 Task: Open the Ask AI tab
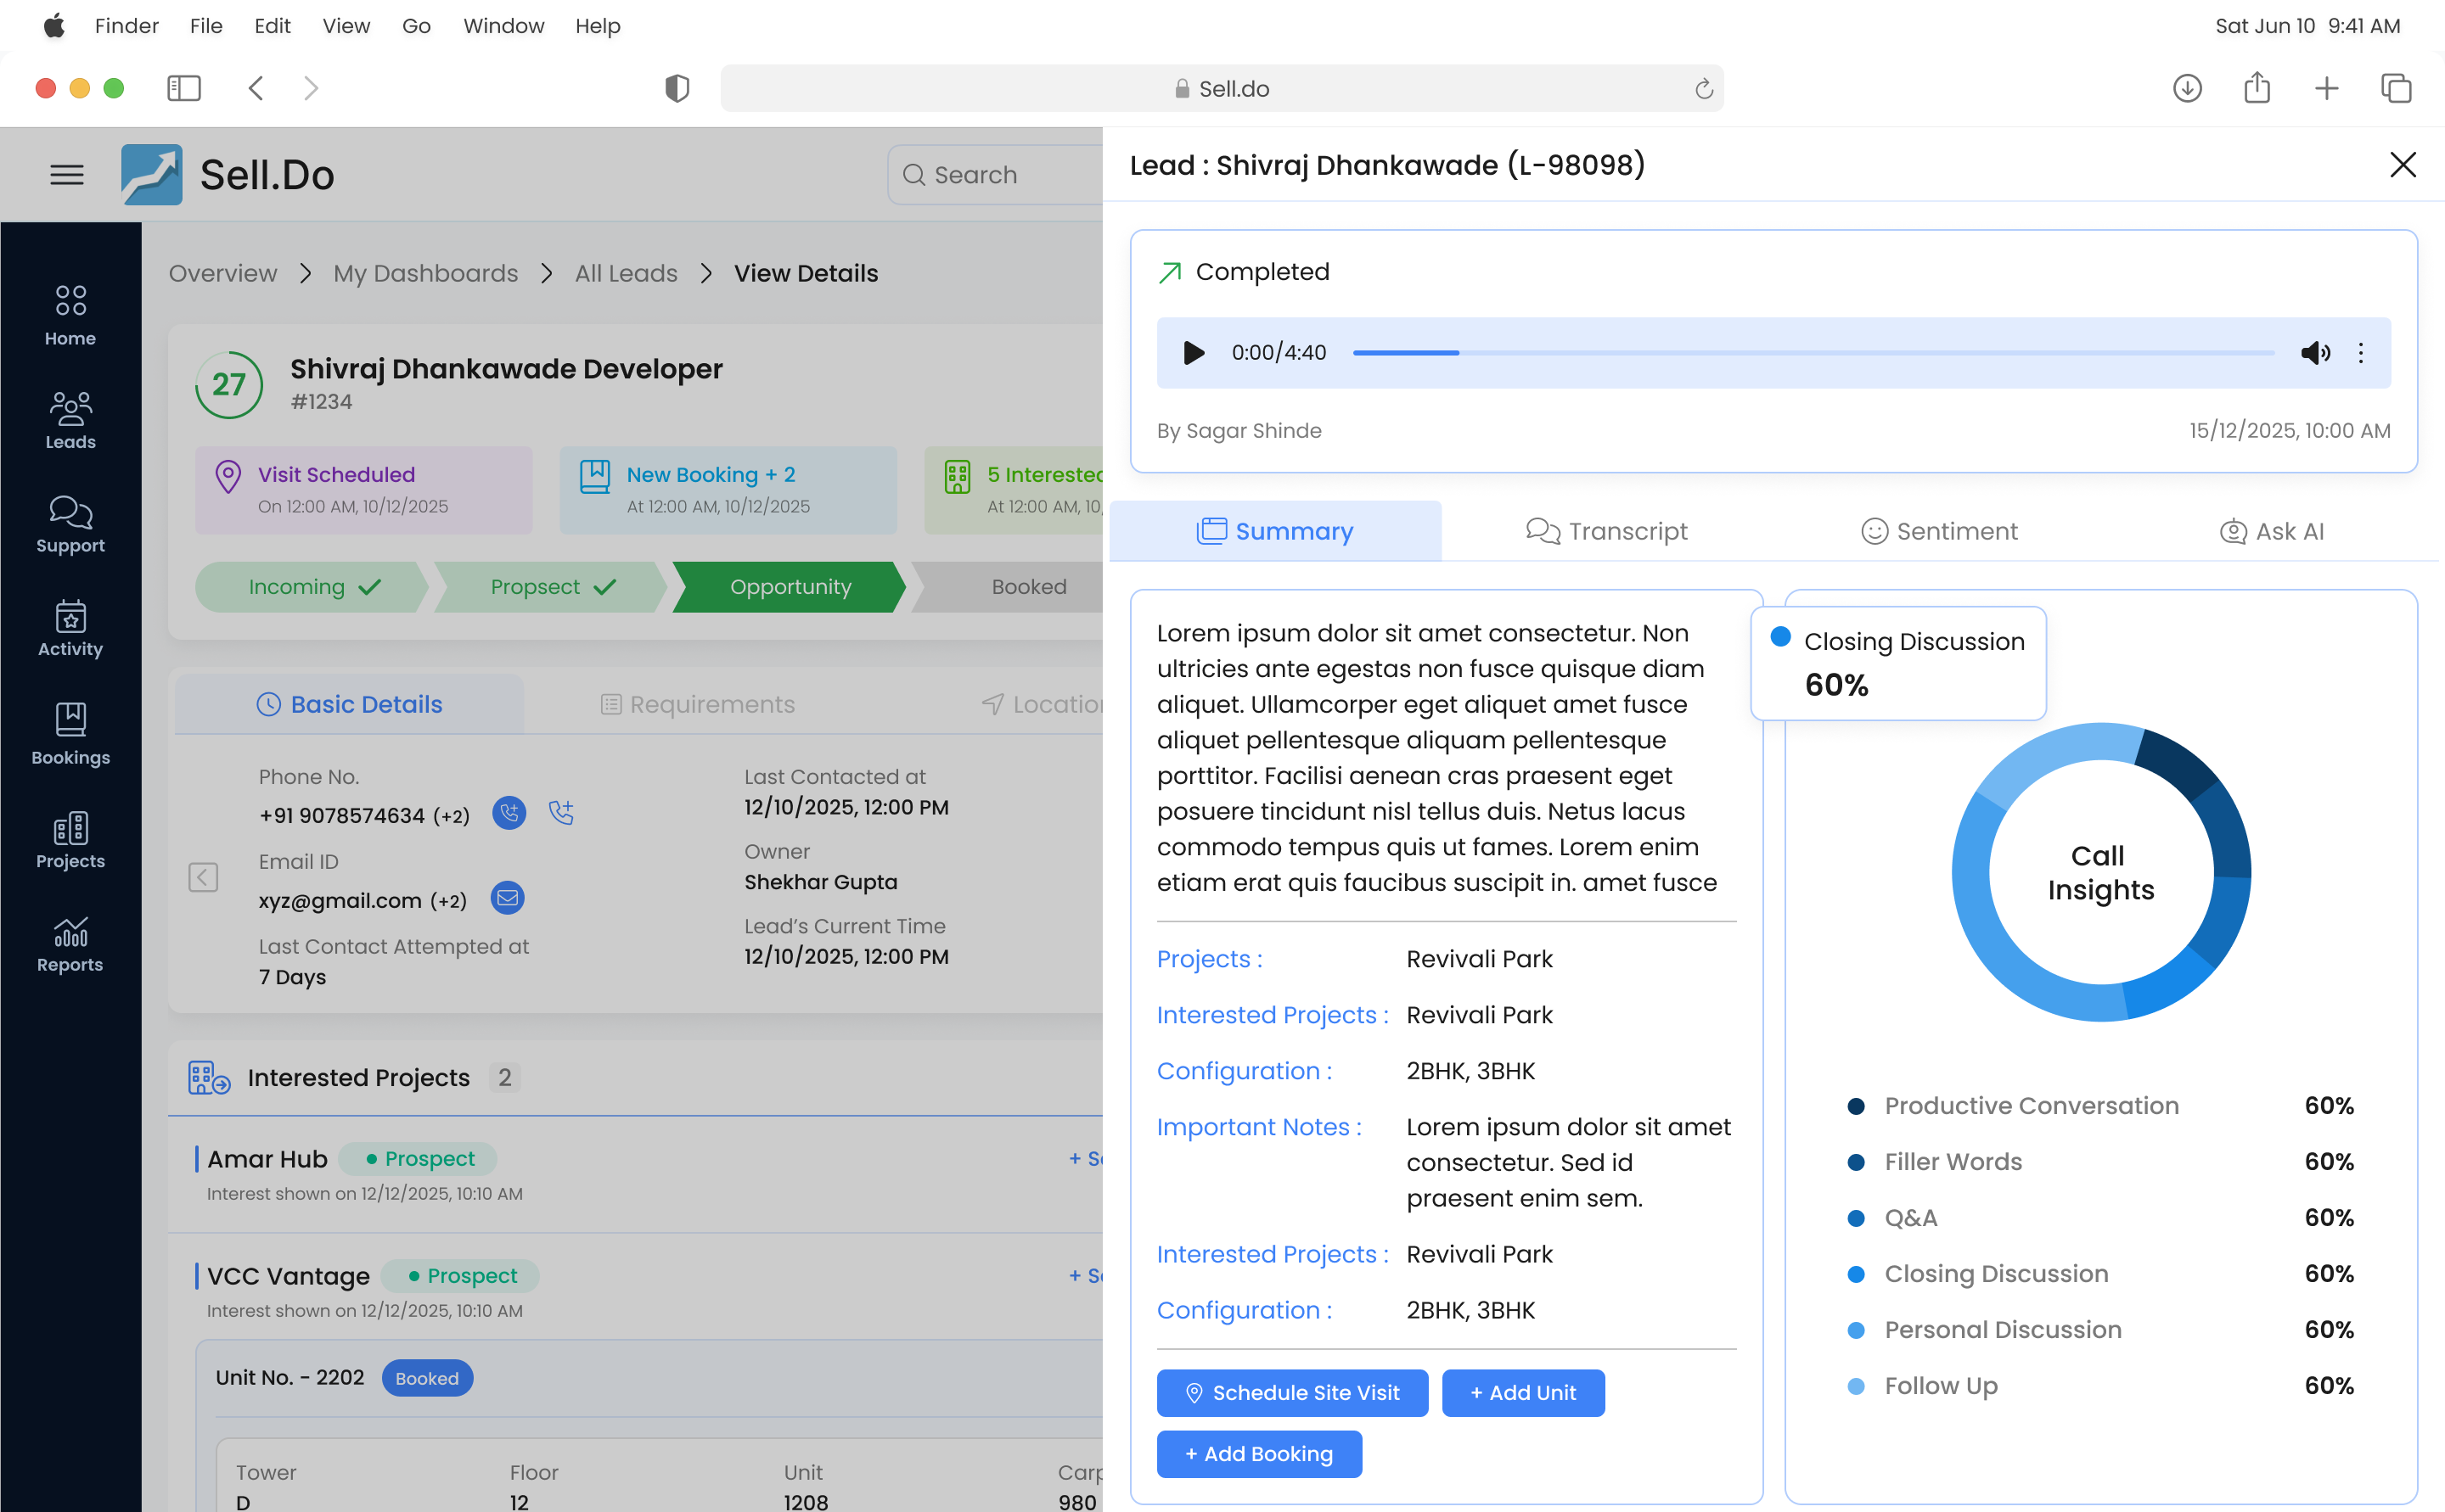[x=2271, y=531]
